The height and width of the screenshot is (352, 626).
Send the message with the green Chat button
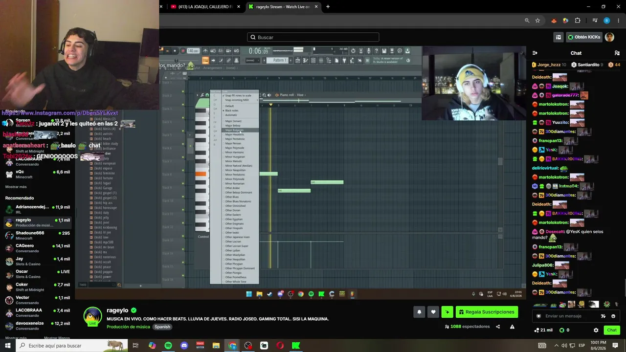(x=612, y=330)
